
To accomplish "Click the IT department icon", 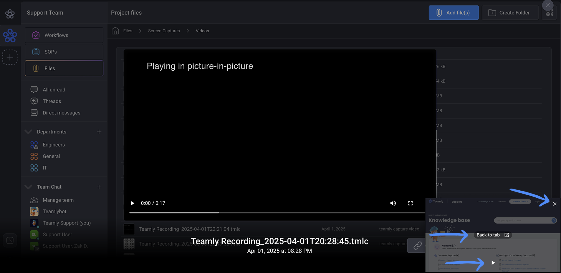I will click(34, 168).
